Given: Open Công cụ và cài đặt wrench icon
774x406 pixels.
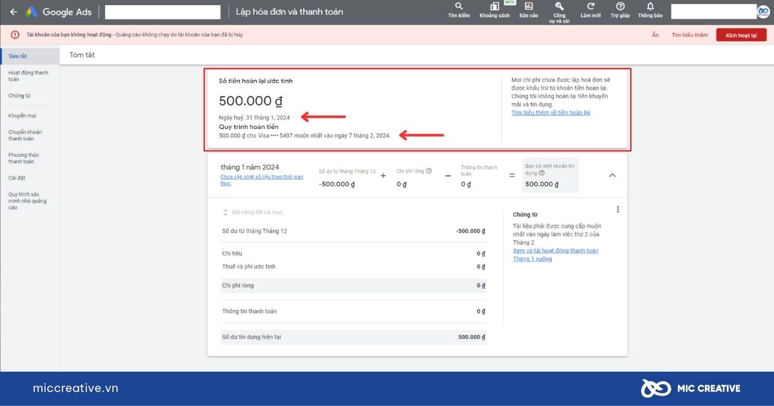Looking at the screenshot, I should pyautogui.click(x=559, y=6).
